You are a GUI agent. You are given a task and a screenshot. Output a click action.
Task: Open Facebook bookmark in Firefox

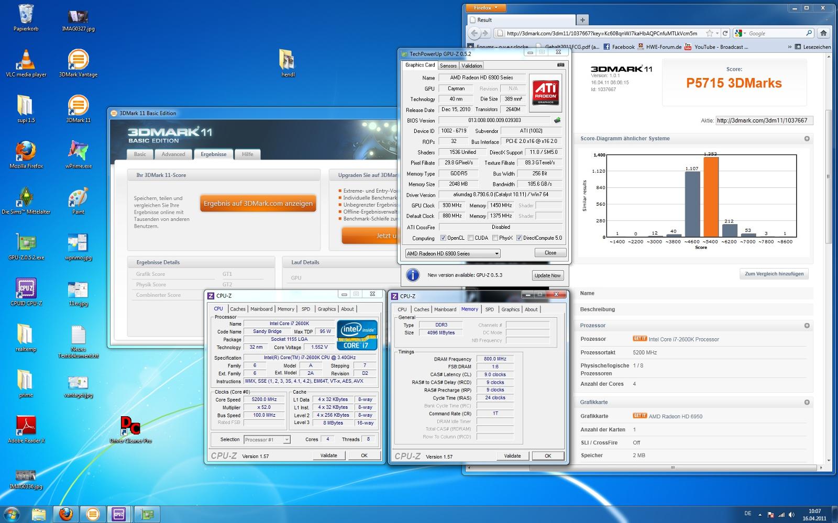619,47
